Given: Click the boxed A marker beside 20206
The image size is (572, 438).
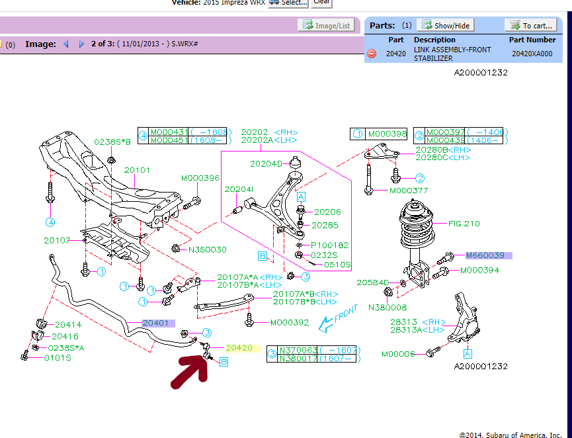Looking at the screenshot, I should (x=301, y=197).
